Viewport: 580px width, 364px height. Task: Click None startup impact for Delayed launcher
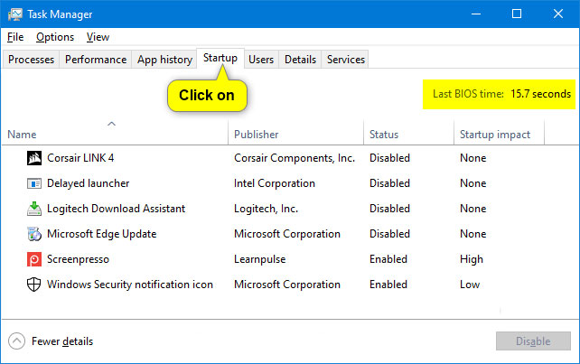pos(472,183)
